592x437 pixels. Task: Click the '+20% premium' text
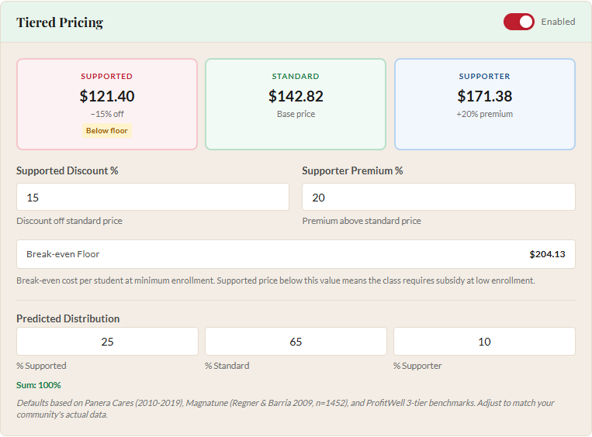(x=485, y=114)
